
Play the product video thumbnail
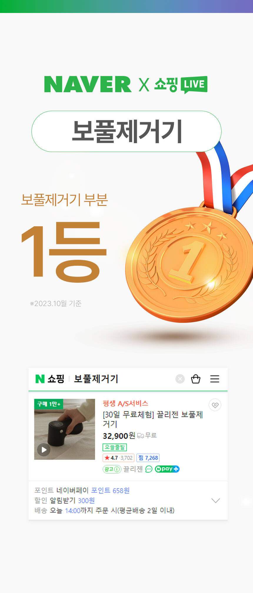point(64,429)
